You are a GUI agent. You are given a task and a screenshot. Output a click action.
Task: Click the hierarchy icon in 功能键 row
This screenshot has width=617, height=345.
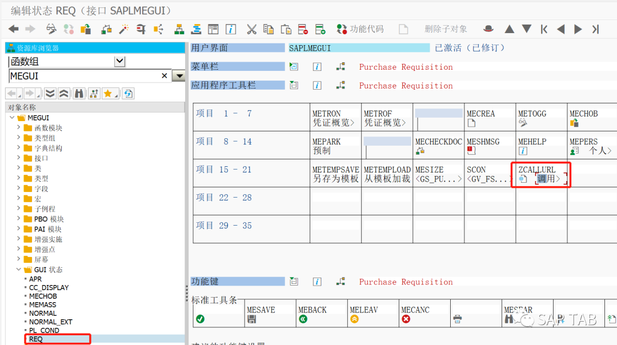[x=340, y=281]
